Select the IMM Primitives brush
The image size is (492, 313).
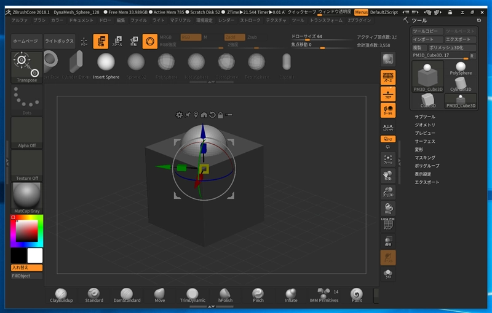coord(324,295)
